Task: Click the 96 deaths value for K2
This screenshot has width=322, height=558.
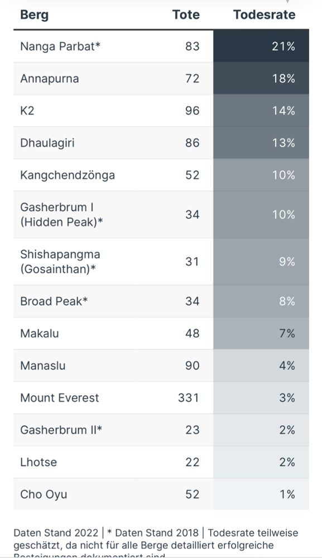Action: 192,110
